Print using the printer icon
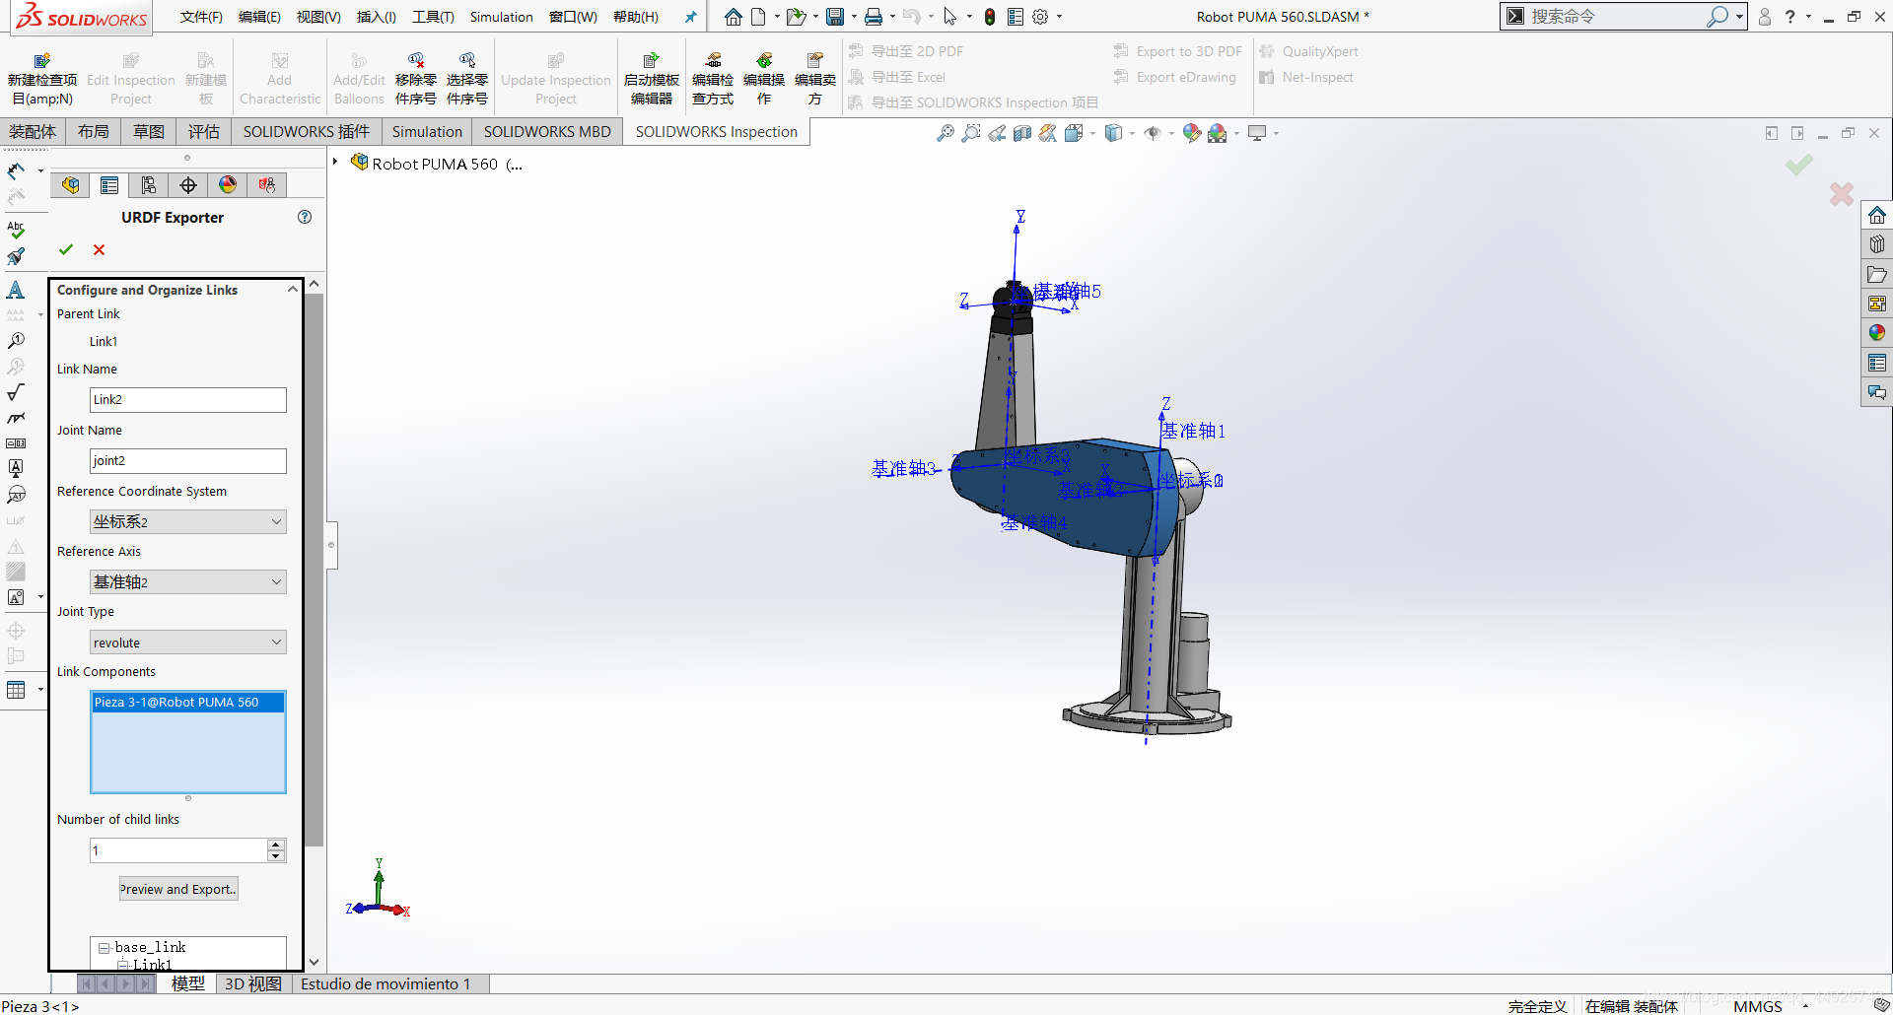 [x=874, y=17]
